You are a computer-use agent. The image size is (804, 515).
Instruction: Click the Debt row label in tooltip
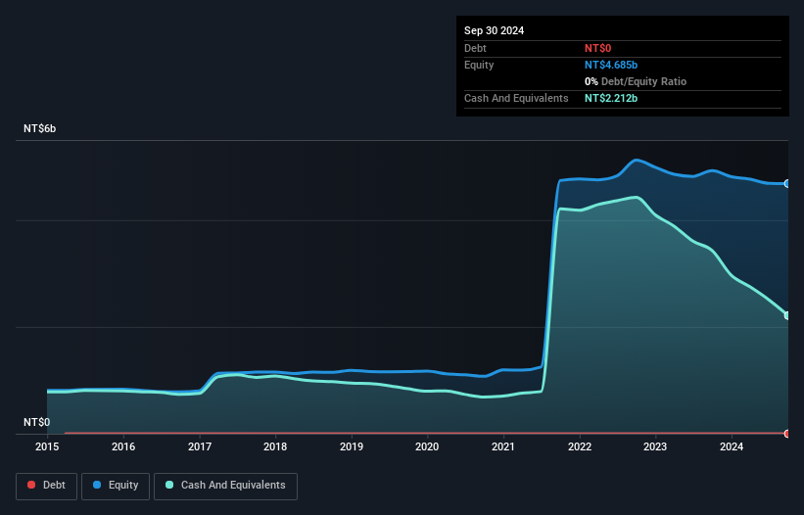click(x=475, y=48)
